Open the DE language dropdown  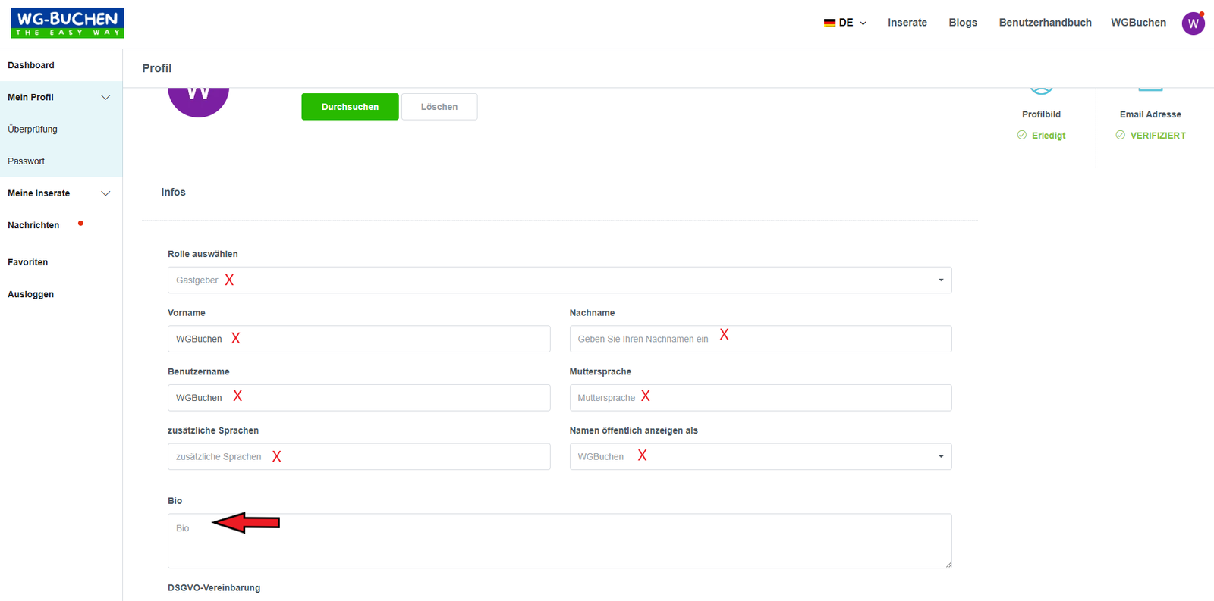coord(845,23)
